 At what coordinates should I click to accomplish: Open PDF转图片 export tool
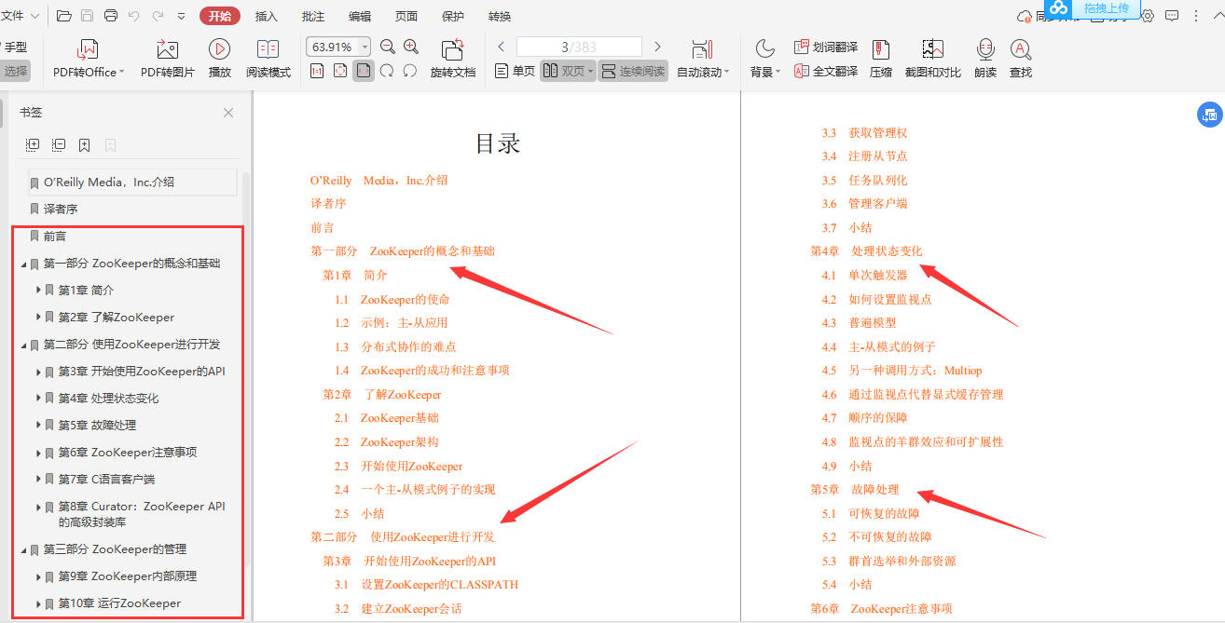click(x=168, y=60)
